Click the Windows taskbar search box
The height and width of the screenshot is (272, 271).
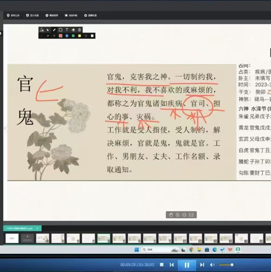[160, 250]
